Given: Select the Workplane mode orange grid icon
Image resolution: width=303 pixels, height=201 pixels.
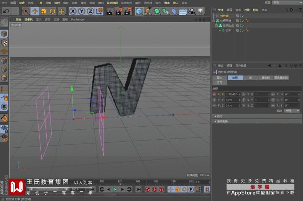Looking at the screenshot, I should point(4,51).
